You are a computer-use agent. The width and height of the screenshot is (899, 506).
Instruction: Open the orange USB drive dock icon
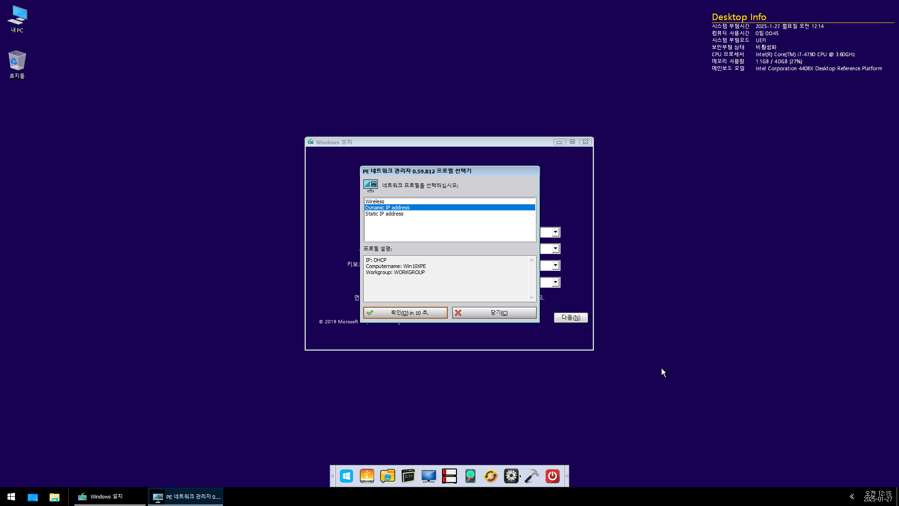[x=367, y=476]
